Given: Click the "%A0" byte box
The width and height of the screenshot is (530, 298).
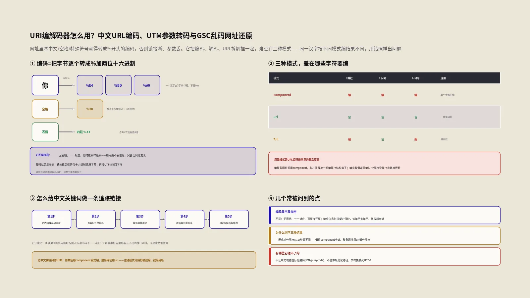Looking at the screenshot, I should (x=147, y=85).
